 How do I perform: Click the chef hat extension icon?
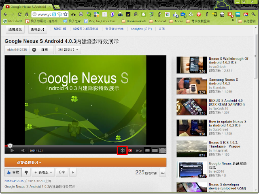[x=222, y=15]
